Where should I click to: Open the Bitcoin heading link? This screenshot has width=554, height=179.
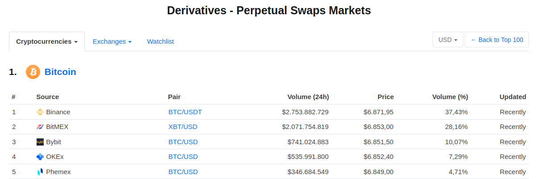[60, 72]
